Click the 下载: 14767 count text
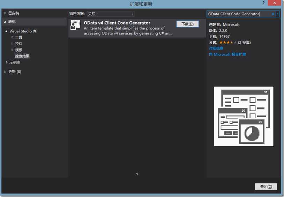The width and height of the screenshot is (284, 197). (219, 37)
